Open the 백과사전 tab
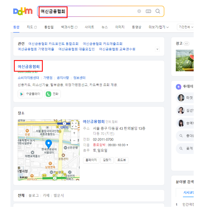This screenshot has height=210, width=201. (x=69, y=27)
